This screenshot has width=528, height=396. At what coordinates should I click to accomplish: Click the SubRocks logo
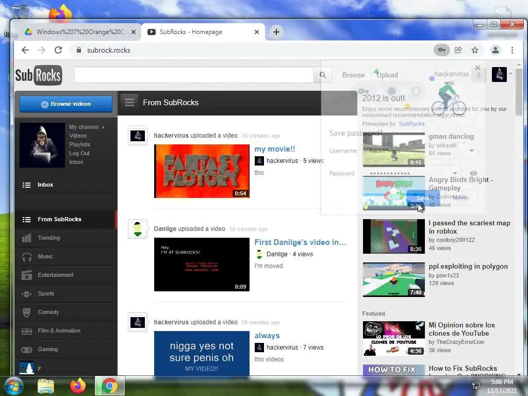pyautogui.click(x=39, y=75)
